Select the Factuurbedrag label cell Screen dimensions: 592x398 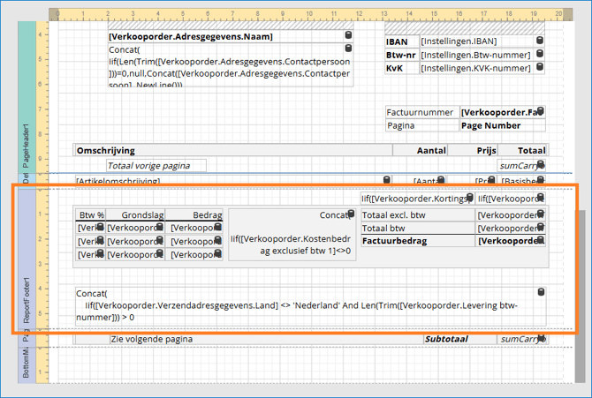click(417, 240)
